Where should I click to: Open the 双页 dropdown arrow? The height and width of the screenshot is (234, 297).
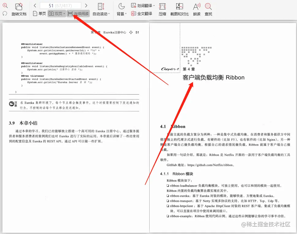tap(64, 14)
